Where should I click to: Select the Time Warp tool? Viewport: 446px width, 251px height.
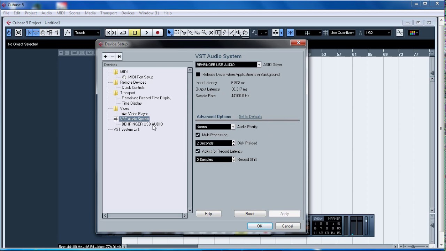click(x=218, y=33)
